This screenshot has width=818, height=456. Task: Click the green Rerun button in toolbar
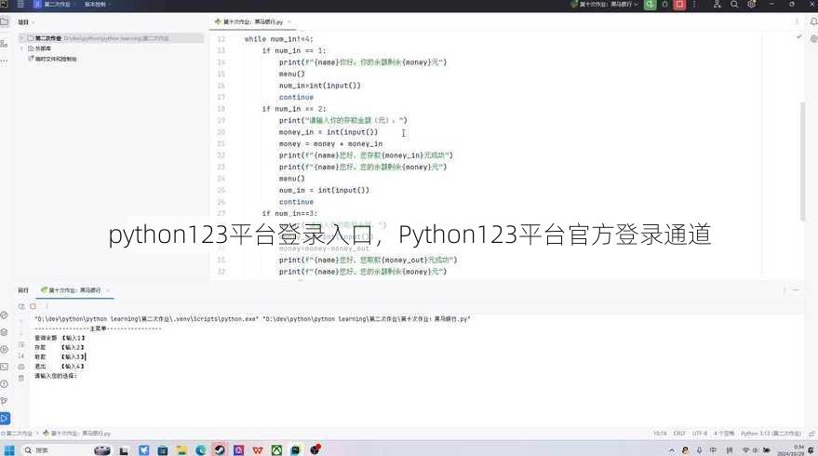[650, 4]
